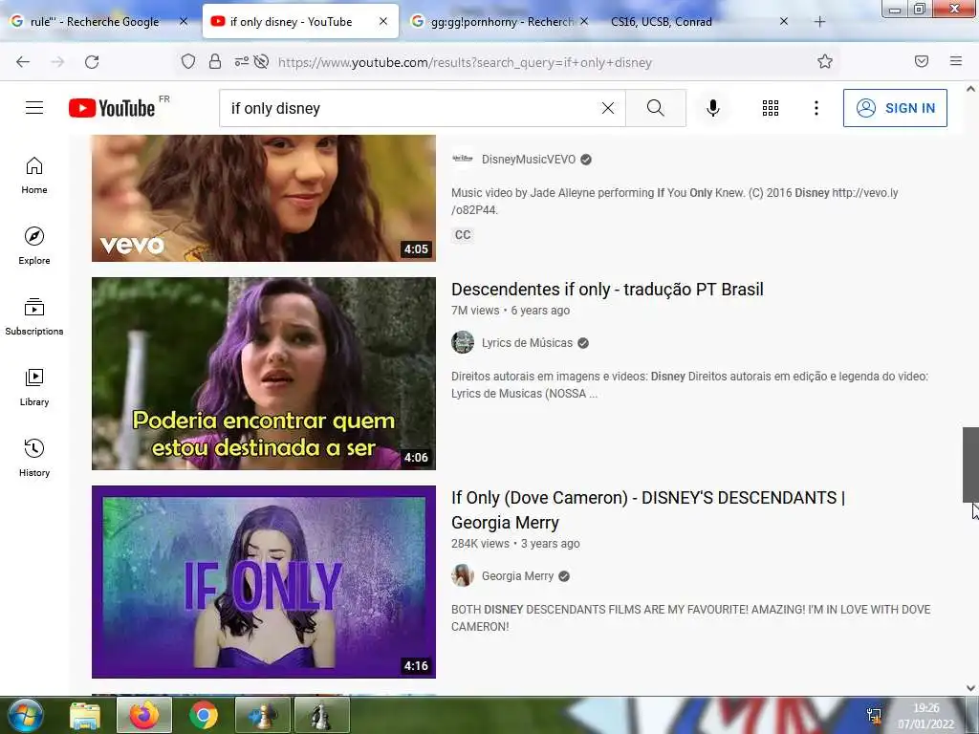The image size is (979, 734).
Task: Bookmark this page with the star icon
Action: [x=825, y=61]
